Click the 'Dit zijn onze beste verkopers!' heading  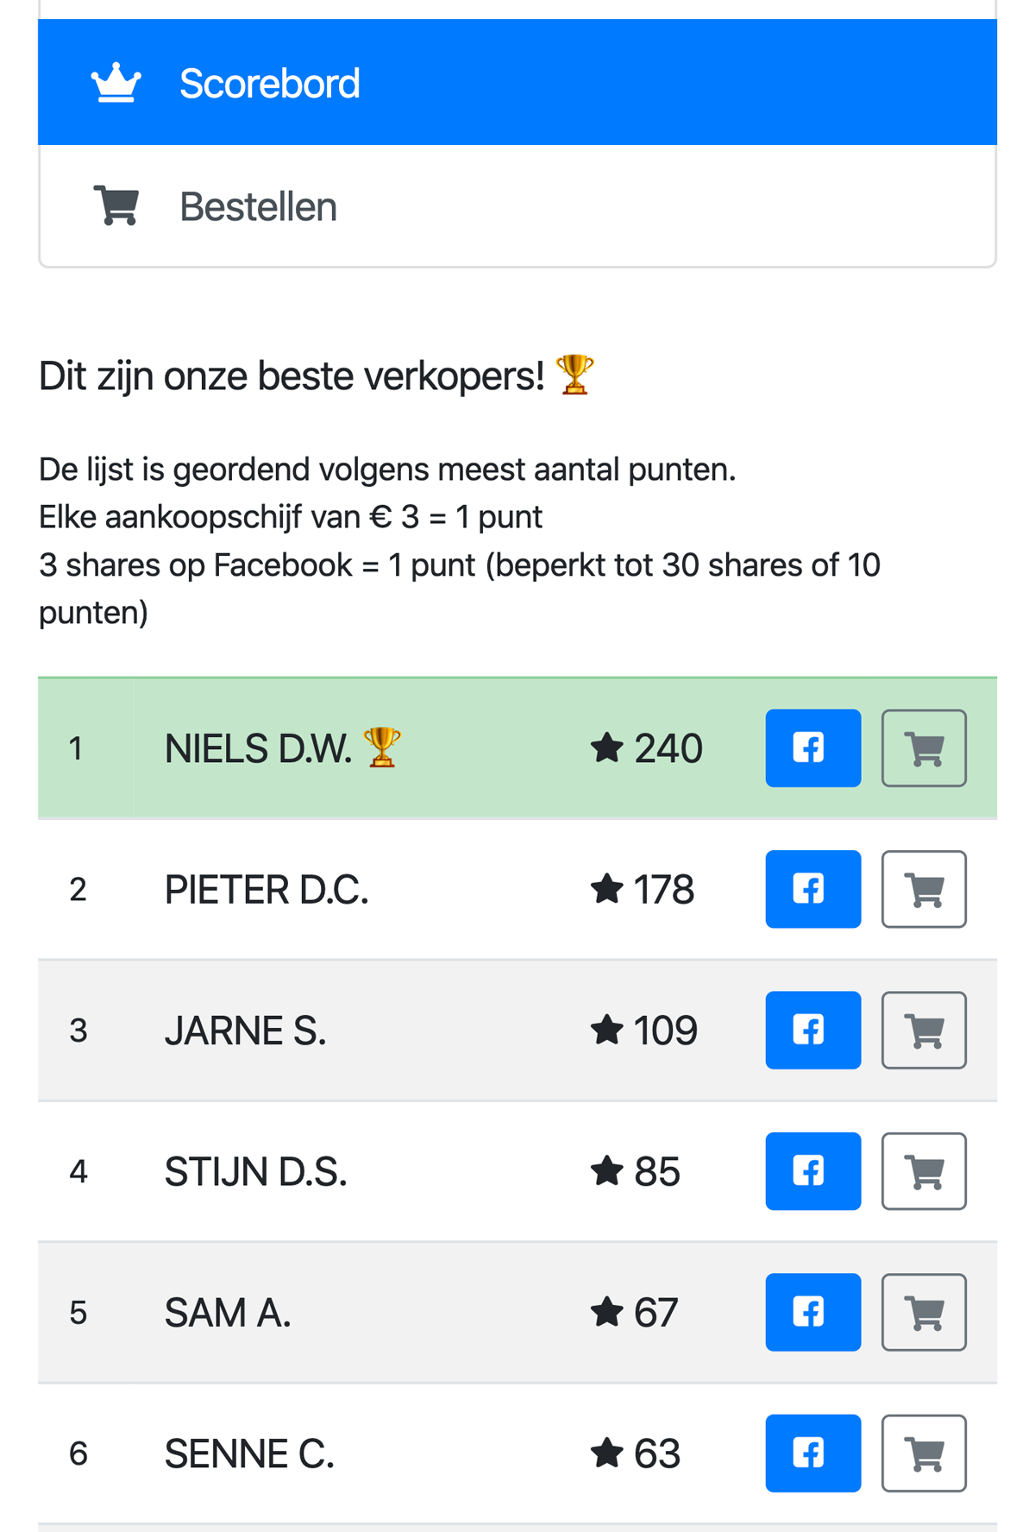click(292, 376)
